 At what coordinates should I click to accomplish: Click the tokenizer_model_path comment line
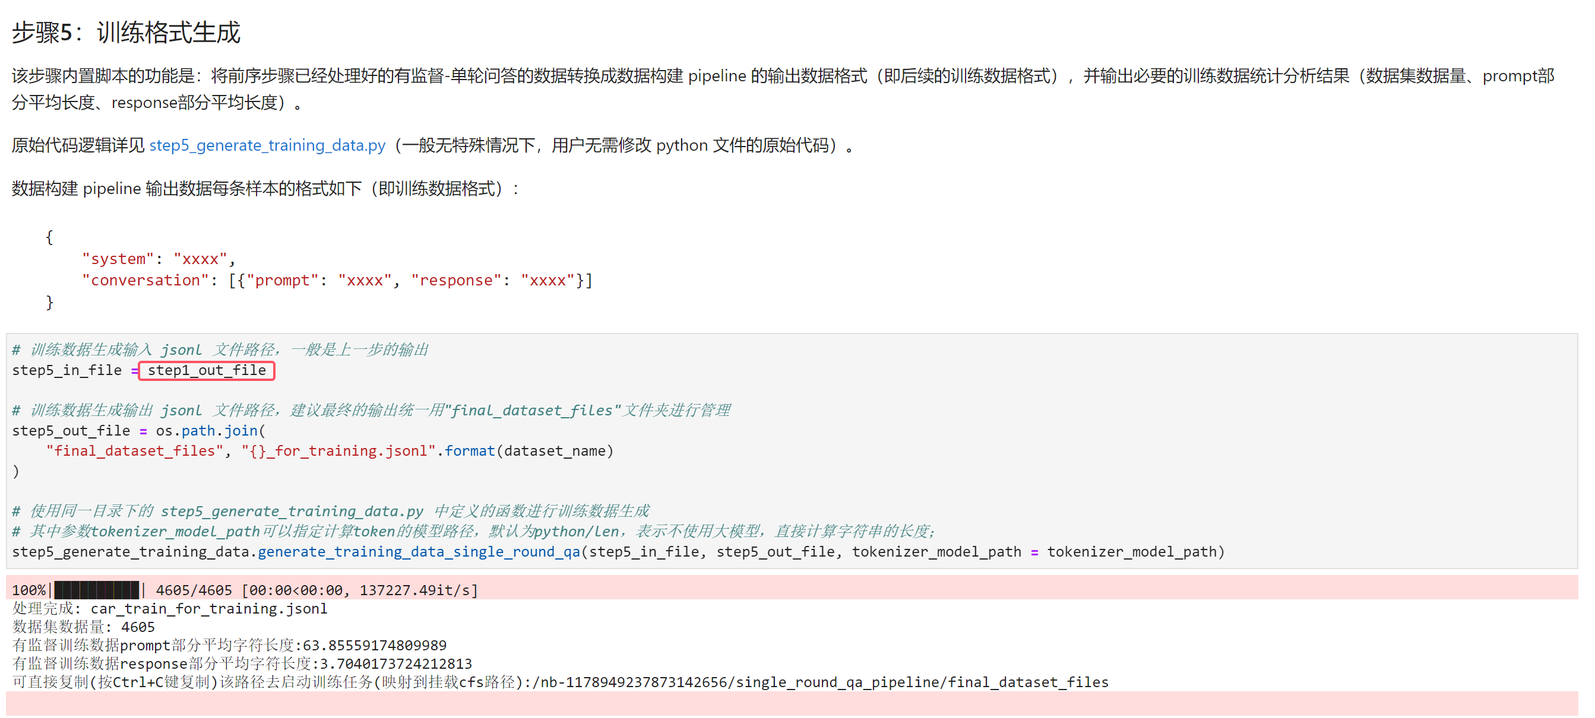point(474,531)
